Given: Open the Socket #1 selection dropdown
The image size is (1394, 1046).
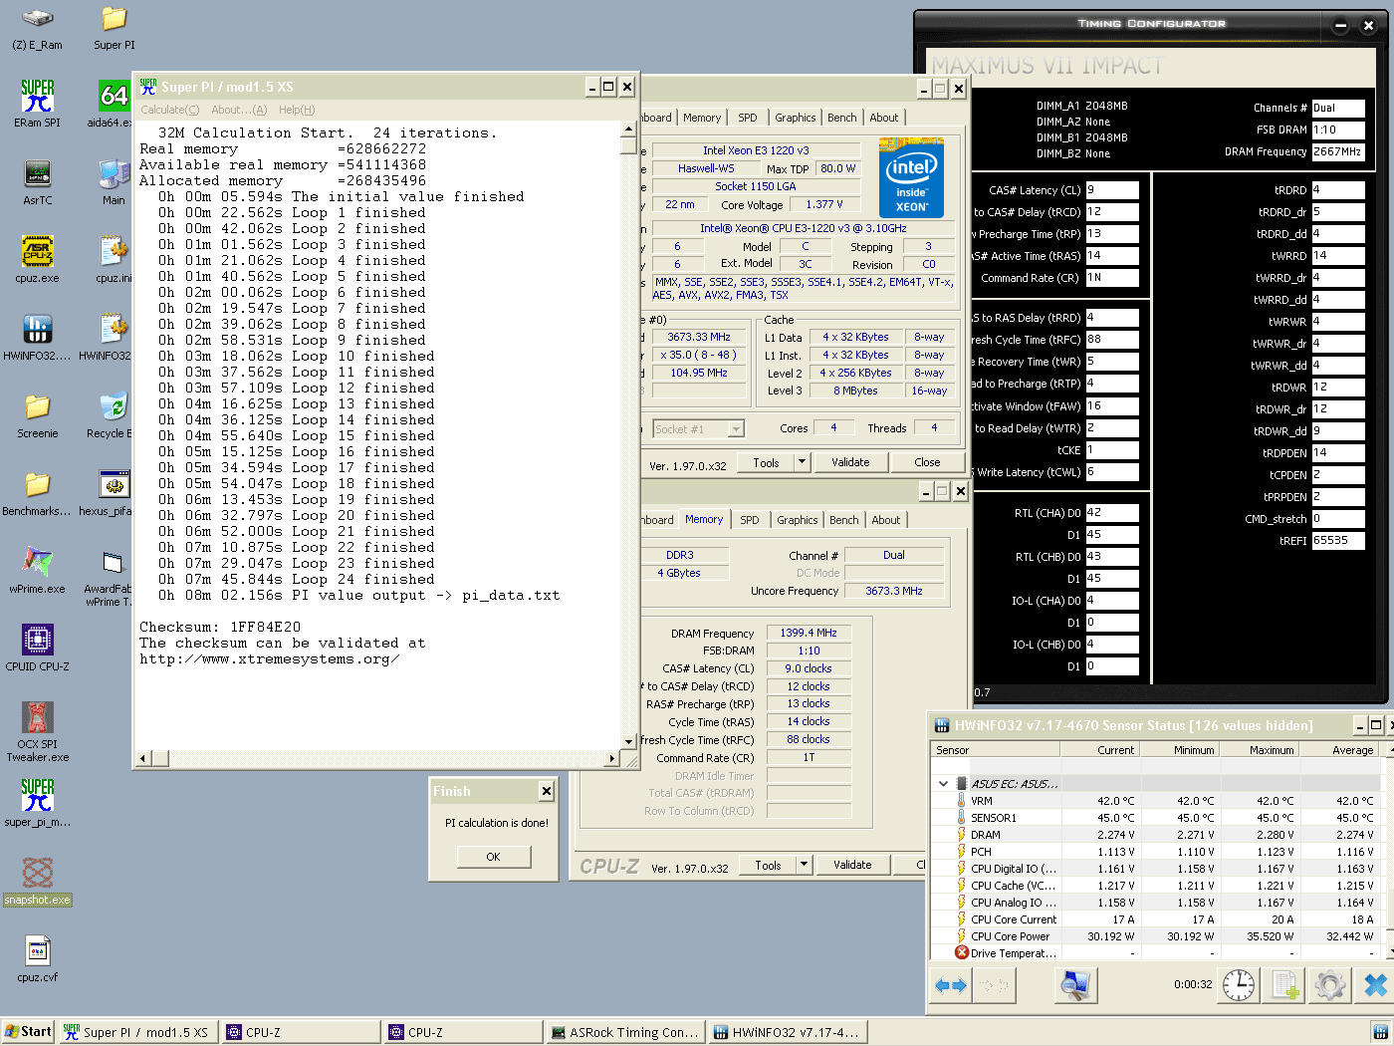Looking at the screenshot, I should coord(736,429).
